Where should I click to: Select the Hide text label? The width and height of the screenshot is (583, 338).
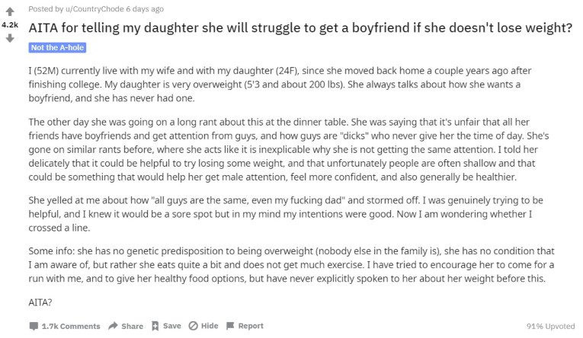[210, 326]
